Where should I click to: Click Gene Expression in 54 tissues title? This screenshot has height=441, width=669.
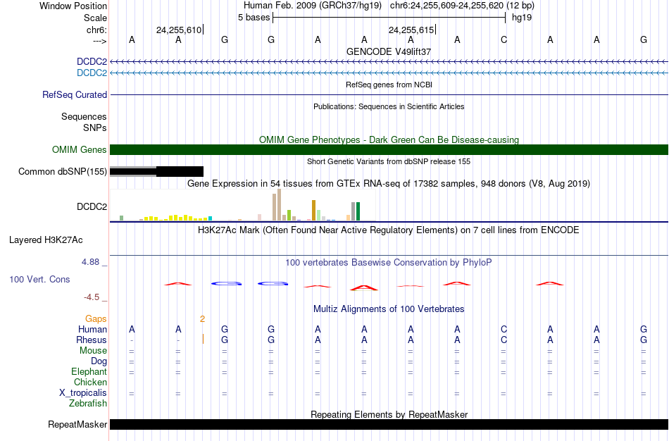click(x=389, y=184)
